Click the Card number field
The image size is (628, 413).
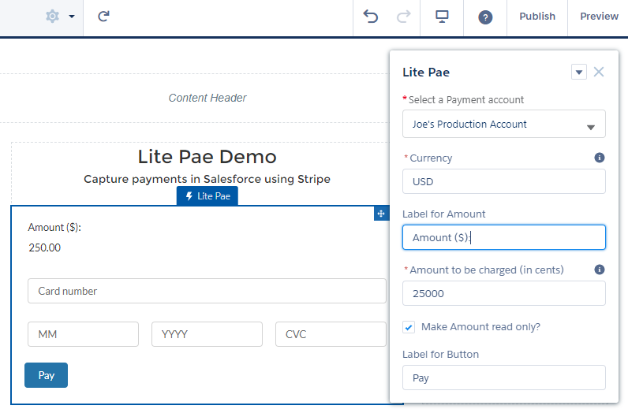(207, 291)
